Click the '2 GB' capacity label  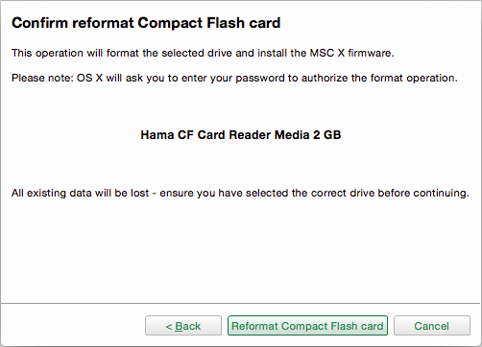pos(326,135)
